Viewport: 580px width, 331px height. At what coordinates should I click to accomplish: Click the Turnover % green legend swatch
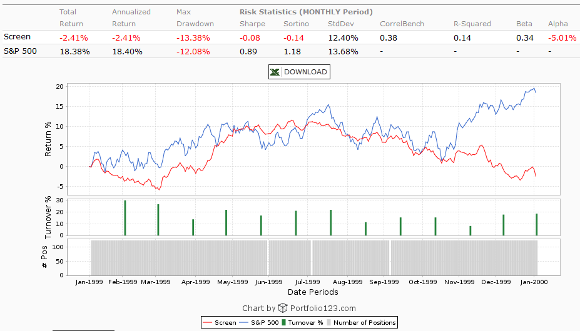[283, 322]
